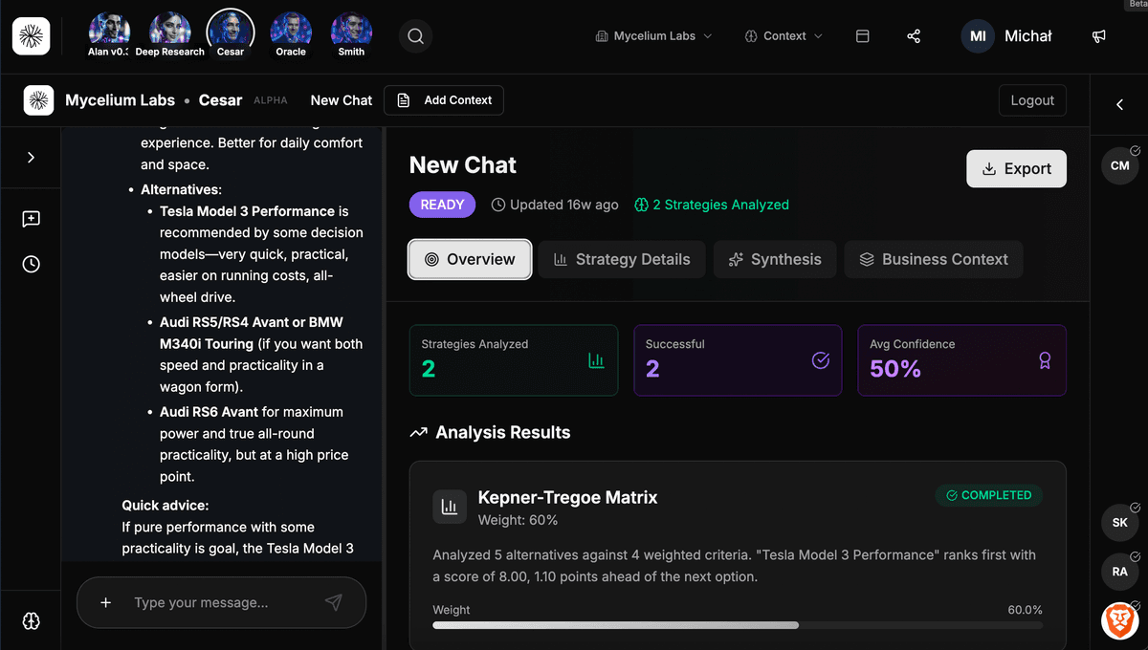Click the search magnifier icon

coord(415,36)
